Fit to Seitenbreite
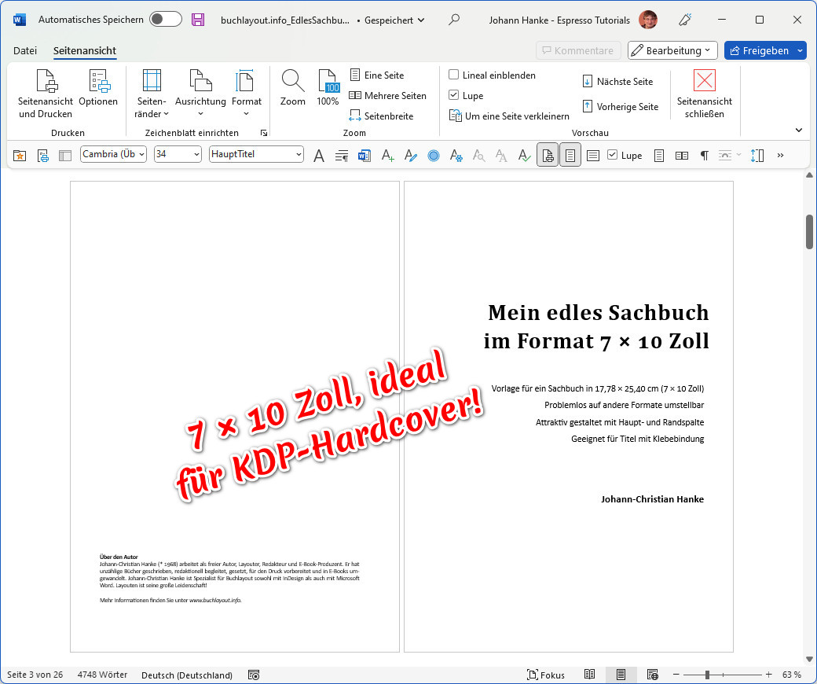Image resolution: width=817 pixels, height=684 pixels. pos(381,116)
